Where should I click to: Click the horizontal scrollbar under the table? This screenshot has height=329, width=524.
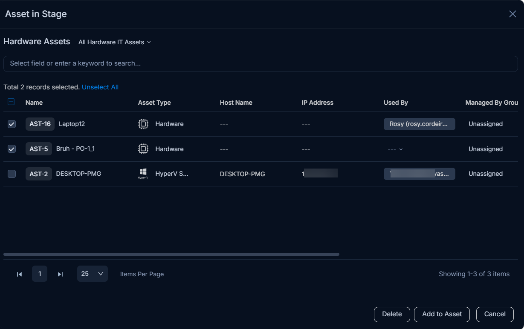tap(171, 254)
